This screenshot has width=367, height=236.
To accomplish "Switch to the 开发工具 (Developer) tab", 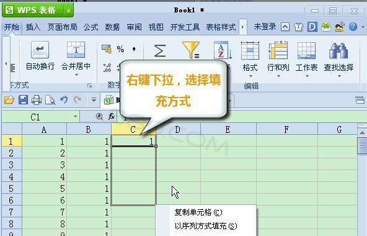I will [x=185, y=27].
